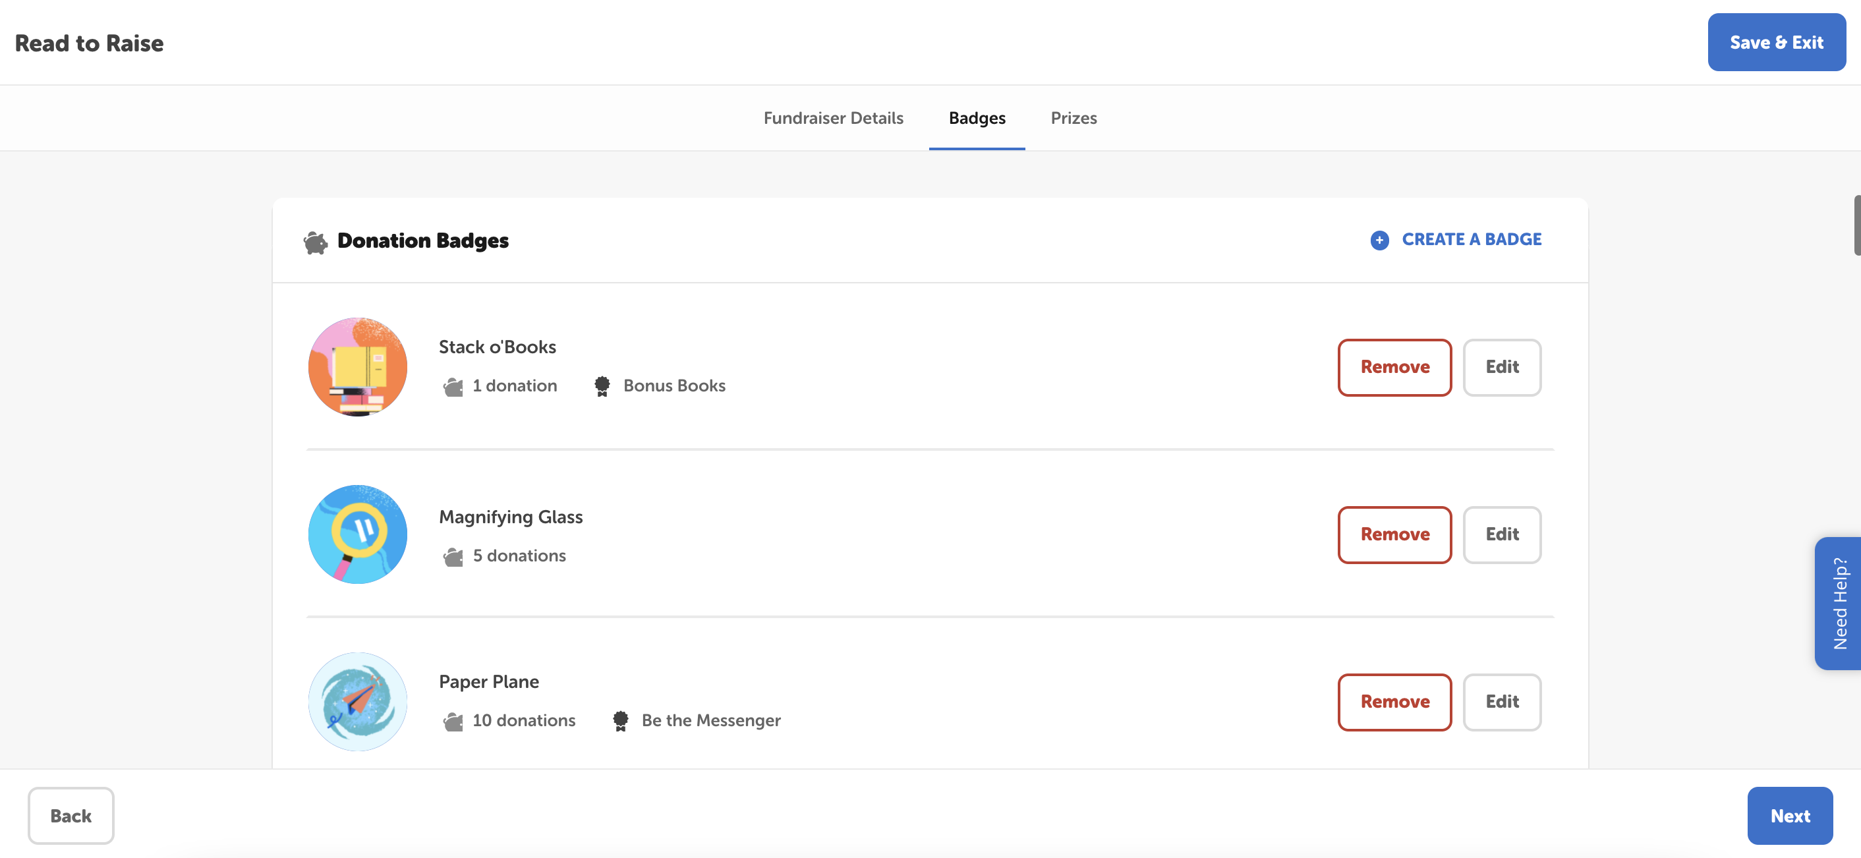Click the Bonus Books ribbon icon

coord(602,385)
